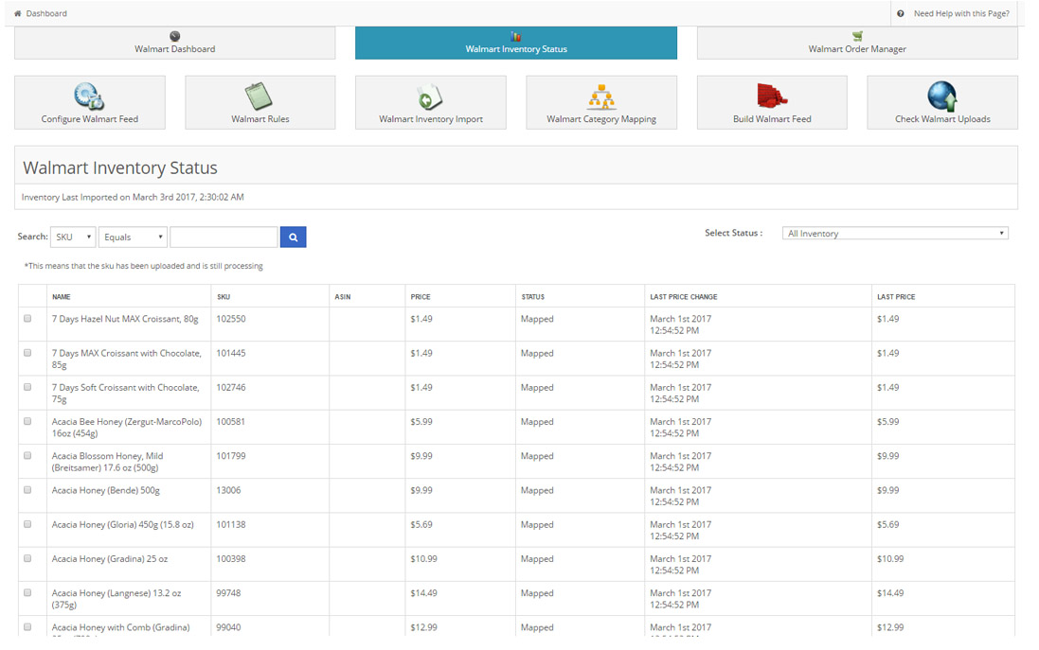This screenshot has height=650, width=1039.
Task: Switch to Walmart Order Manager tab
Action: tap(857, 43)
